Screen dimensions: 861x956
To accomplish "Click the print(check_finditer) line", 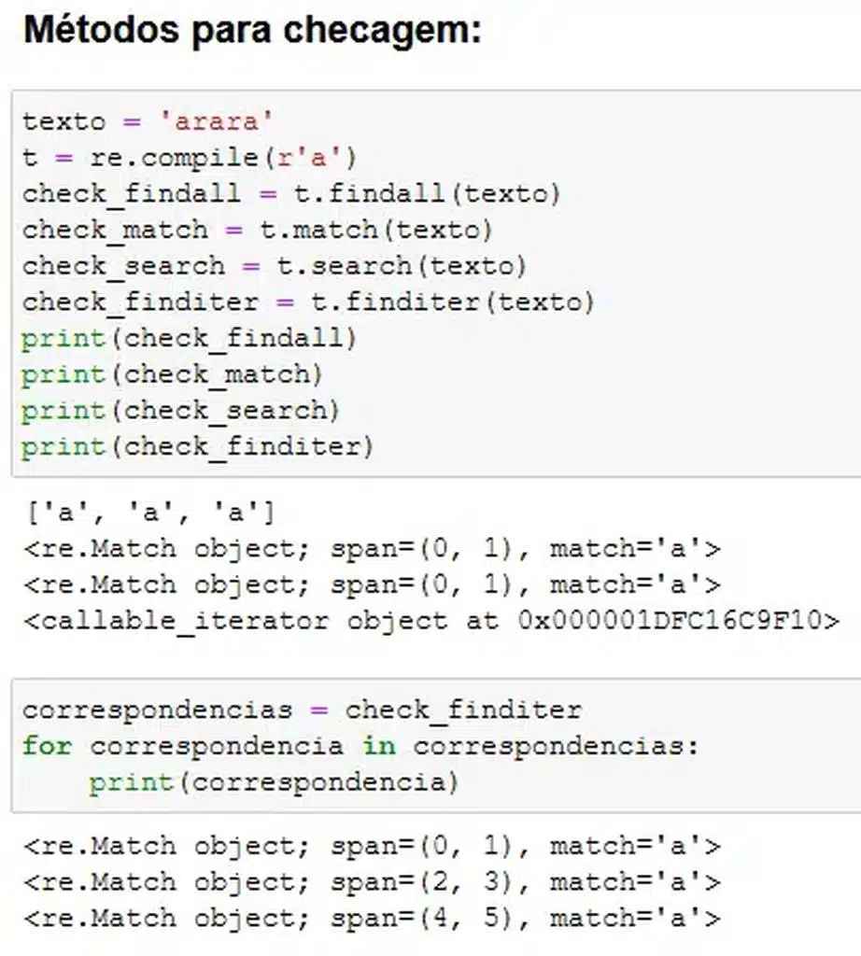I will pos(197,446).
